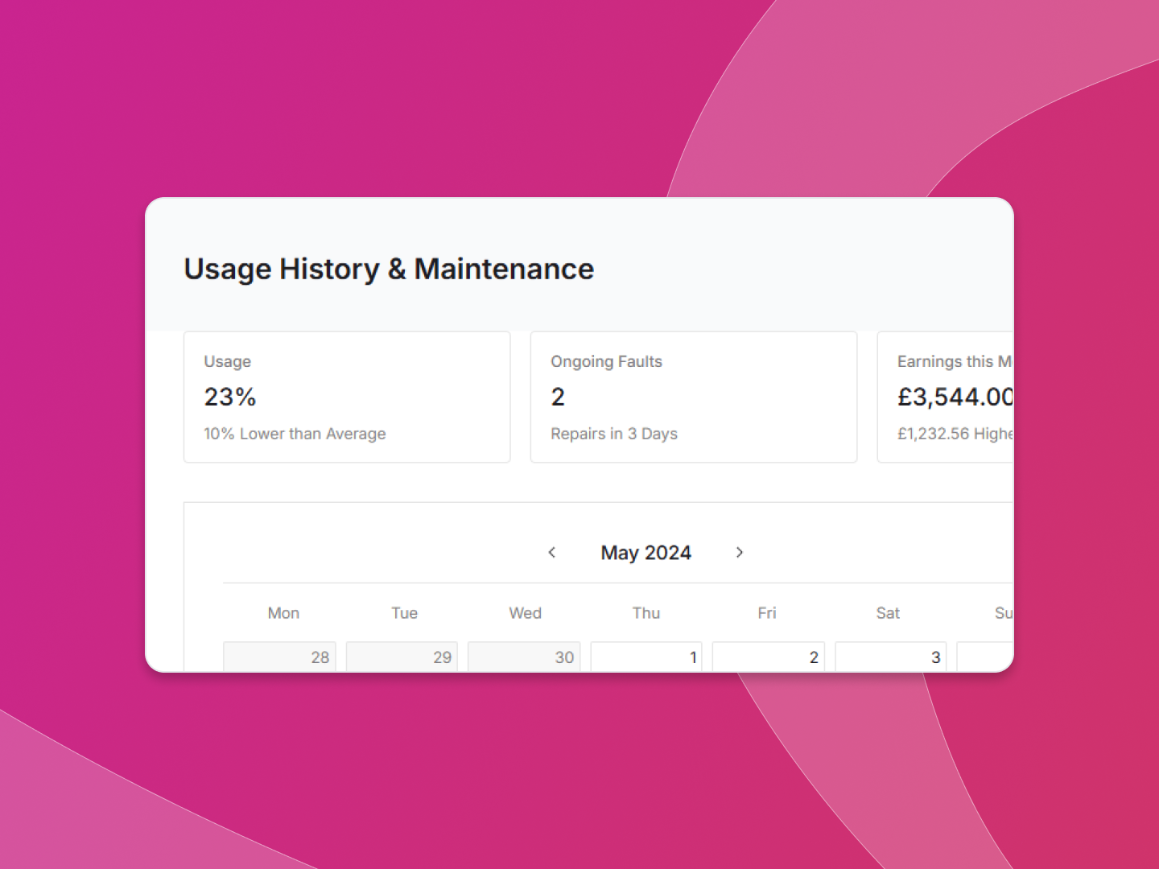The height and width of the screenshot is (869, 1159).
Task: Select the Thu column header
Action: click(x=645, y=613)
